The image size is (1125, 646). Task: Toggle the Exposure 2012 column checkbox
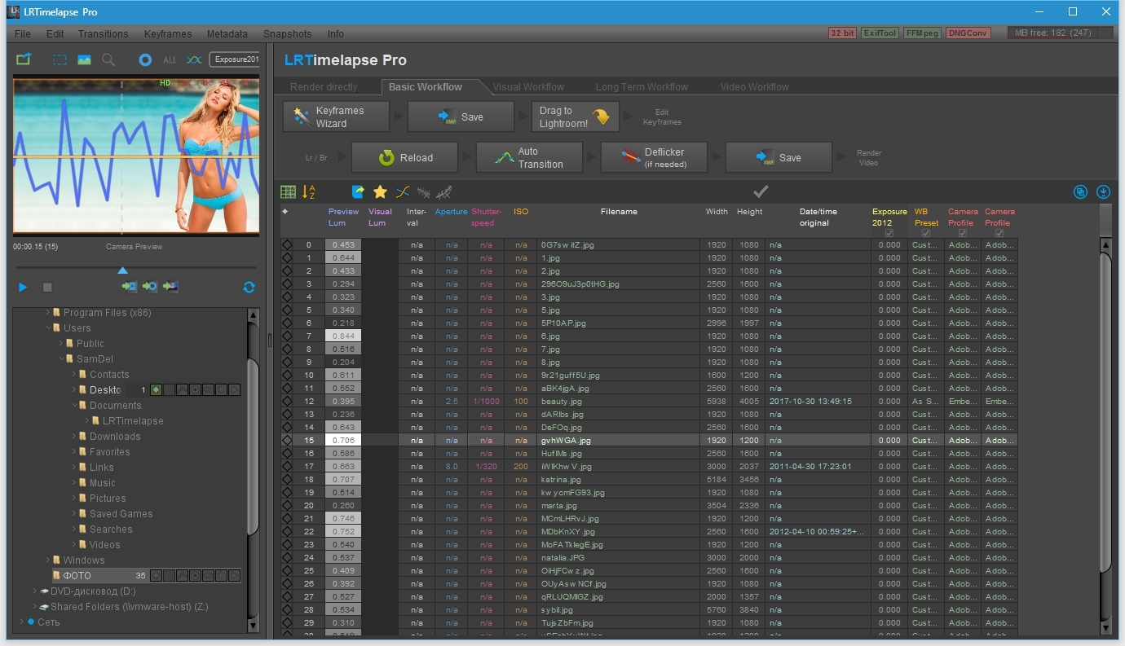click(889, 233)
